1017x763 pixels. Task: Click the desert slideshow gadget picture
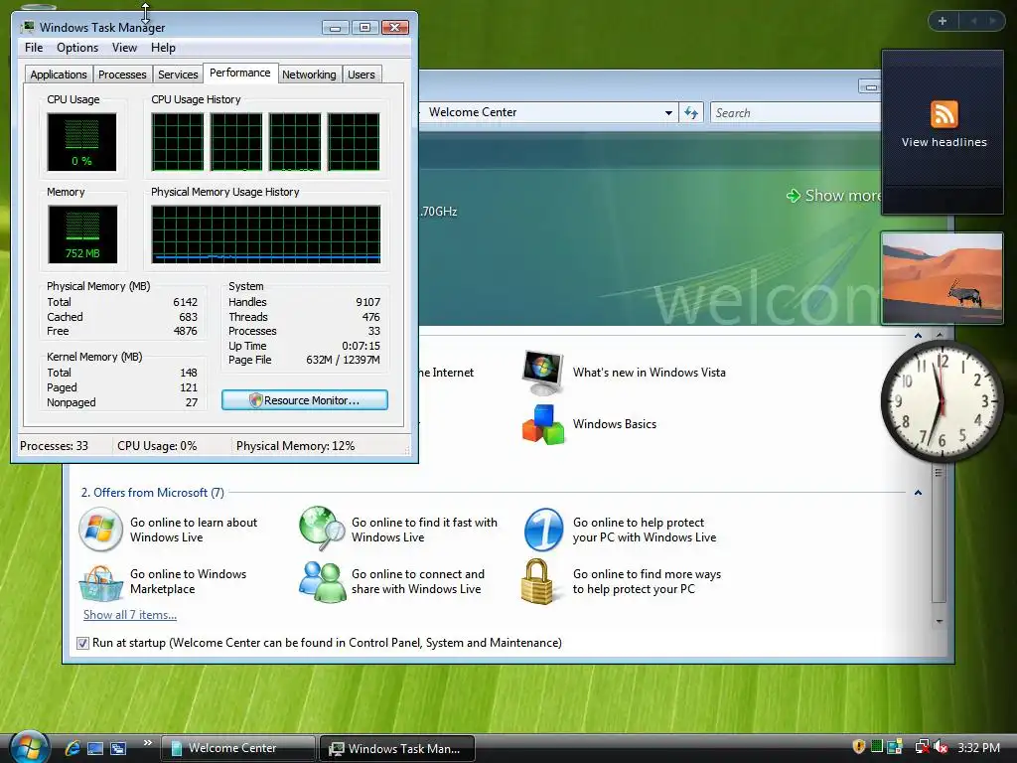click(942, 278)
